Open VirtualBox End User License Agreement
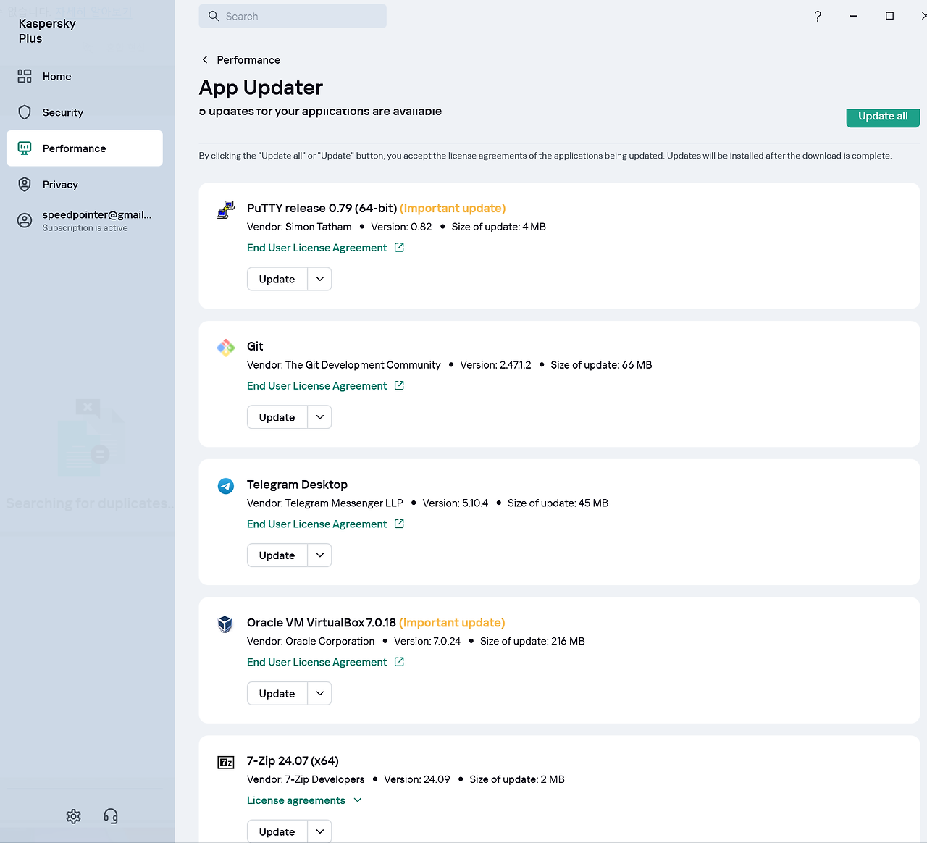The height and width of the screenshot is (843, 927). pyautogui.click(x=317, y=662)
